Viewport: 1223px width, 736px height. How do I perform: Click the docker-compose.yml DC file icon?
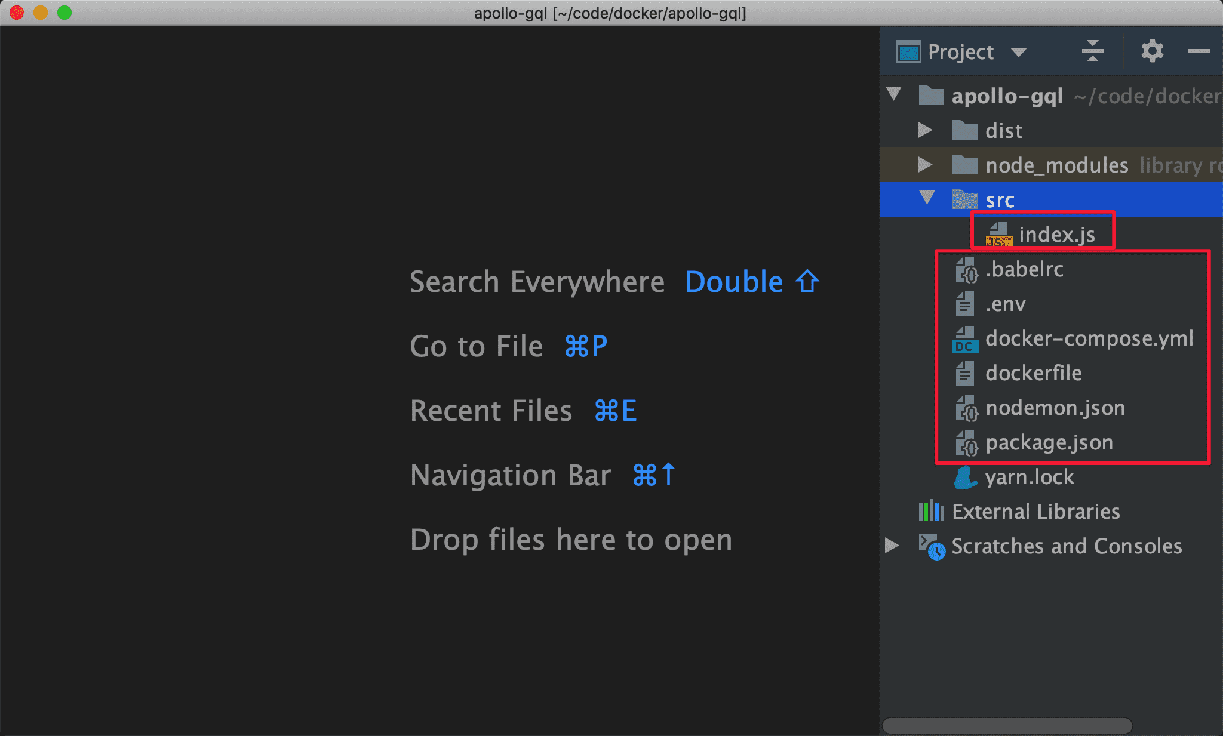[966, 339]
